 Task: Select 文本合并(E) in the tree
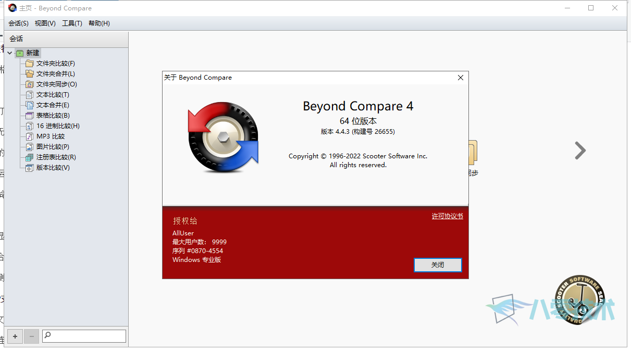[53, 105]
